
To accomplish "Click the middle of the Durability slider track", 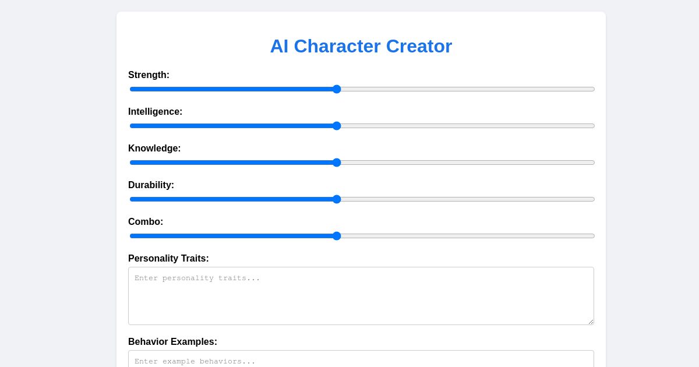I will pyautogui.click(x=361, y=199).
